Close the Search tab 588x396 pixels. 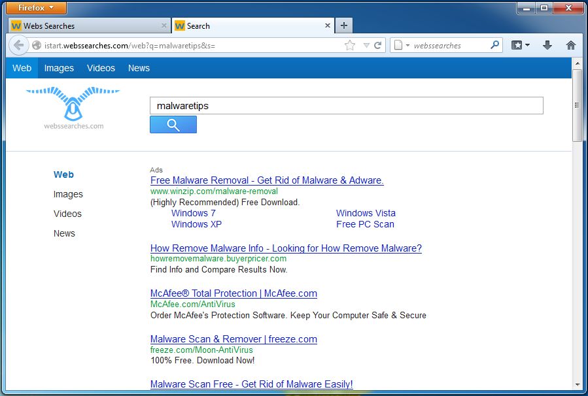328,25
